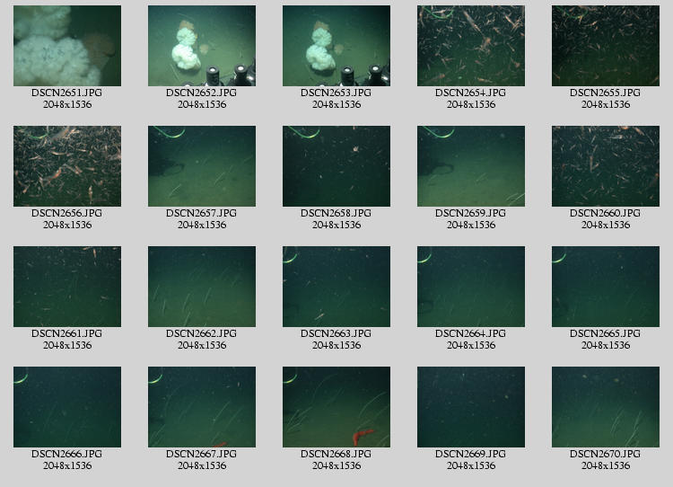Click the DSCN2657.JPG thumbnail image
Image resolution: width=673 pixels, height=487 pixels.
tap(202, 166)
